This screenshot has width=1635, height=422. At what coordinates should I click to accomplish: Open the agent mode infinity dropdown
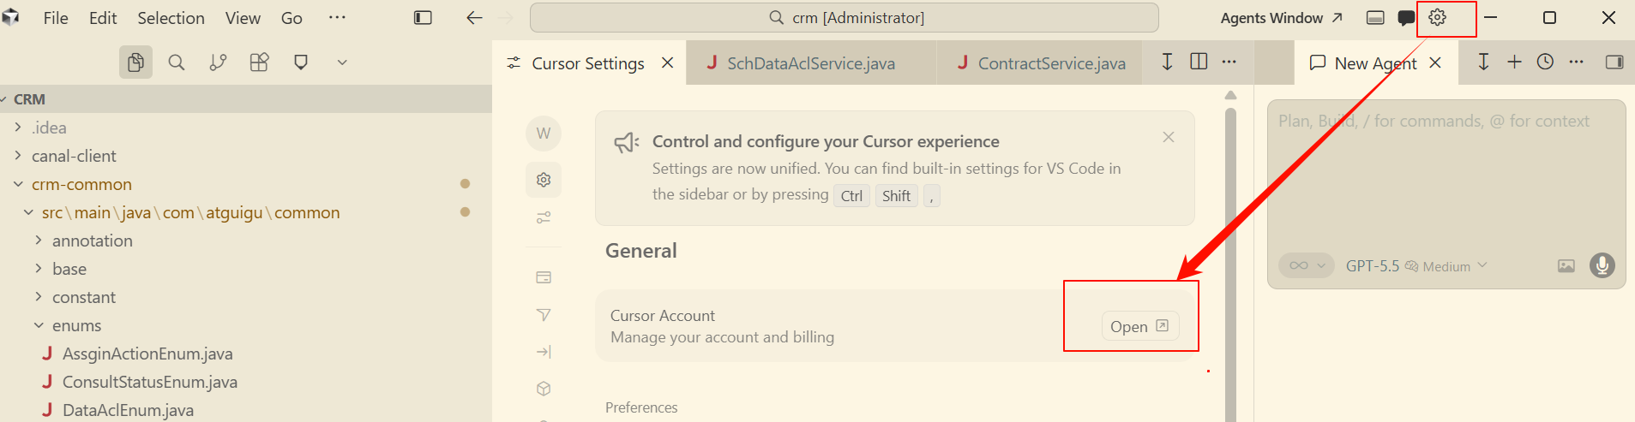[1307, 265]
